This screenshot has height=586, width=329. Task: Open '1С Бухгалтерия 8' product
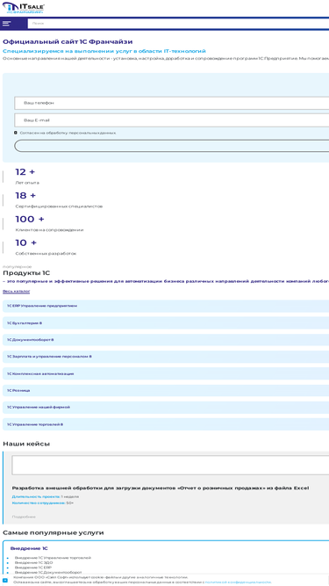(166, 323)
